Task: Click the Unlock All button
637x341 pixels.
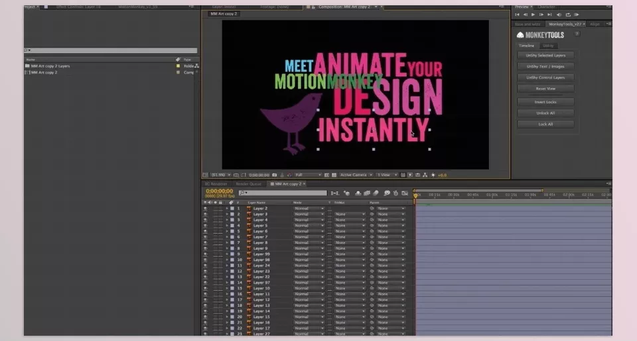Action: (545, 113)
